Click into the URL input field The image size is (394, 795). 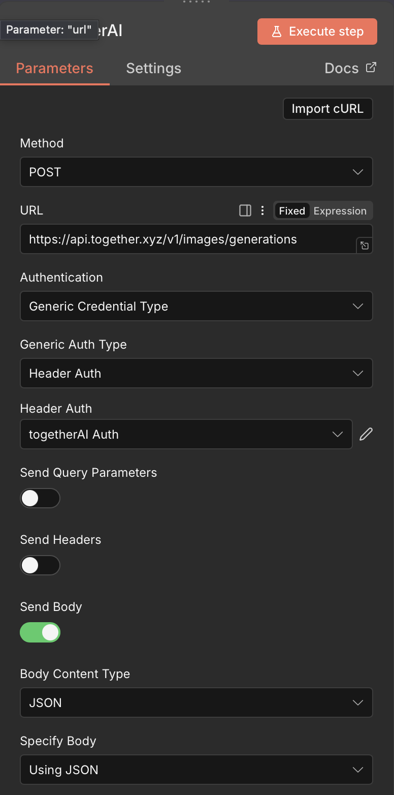tap(188, 239)
